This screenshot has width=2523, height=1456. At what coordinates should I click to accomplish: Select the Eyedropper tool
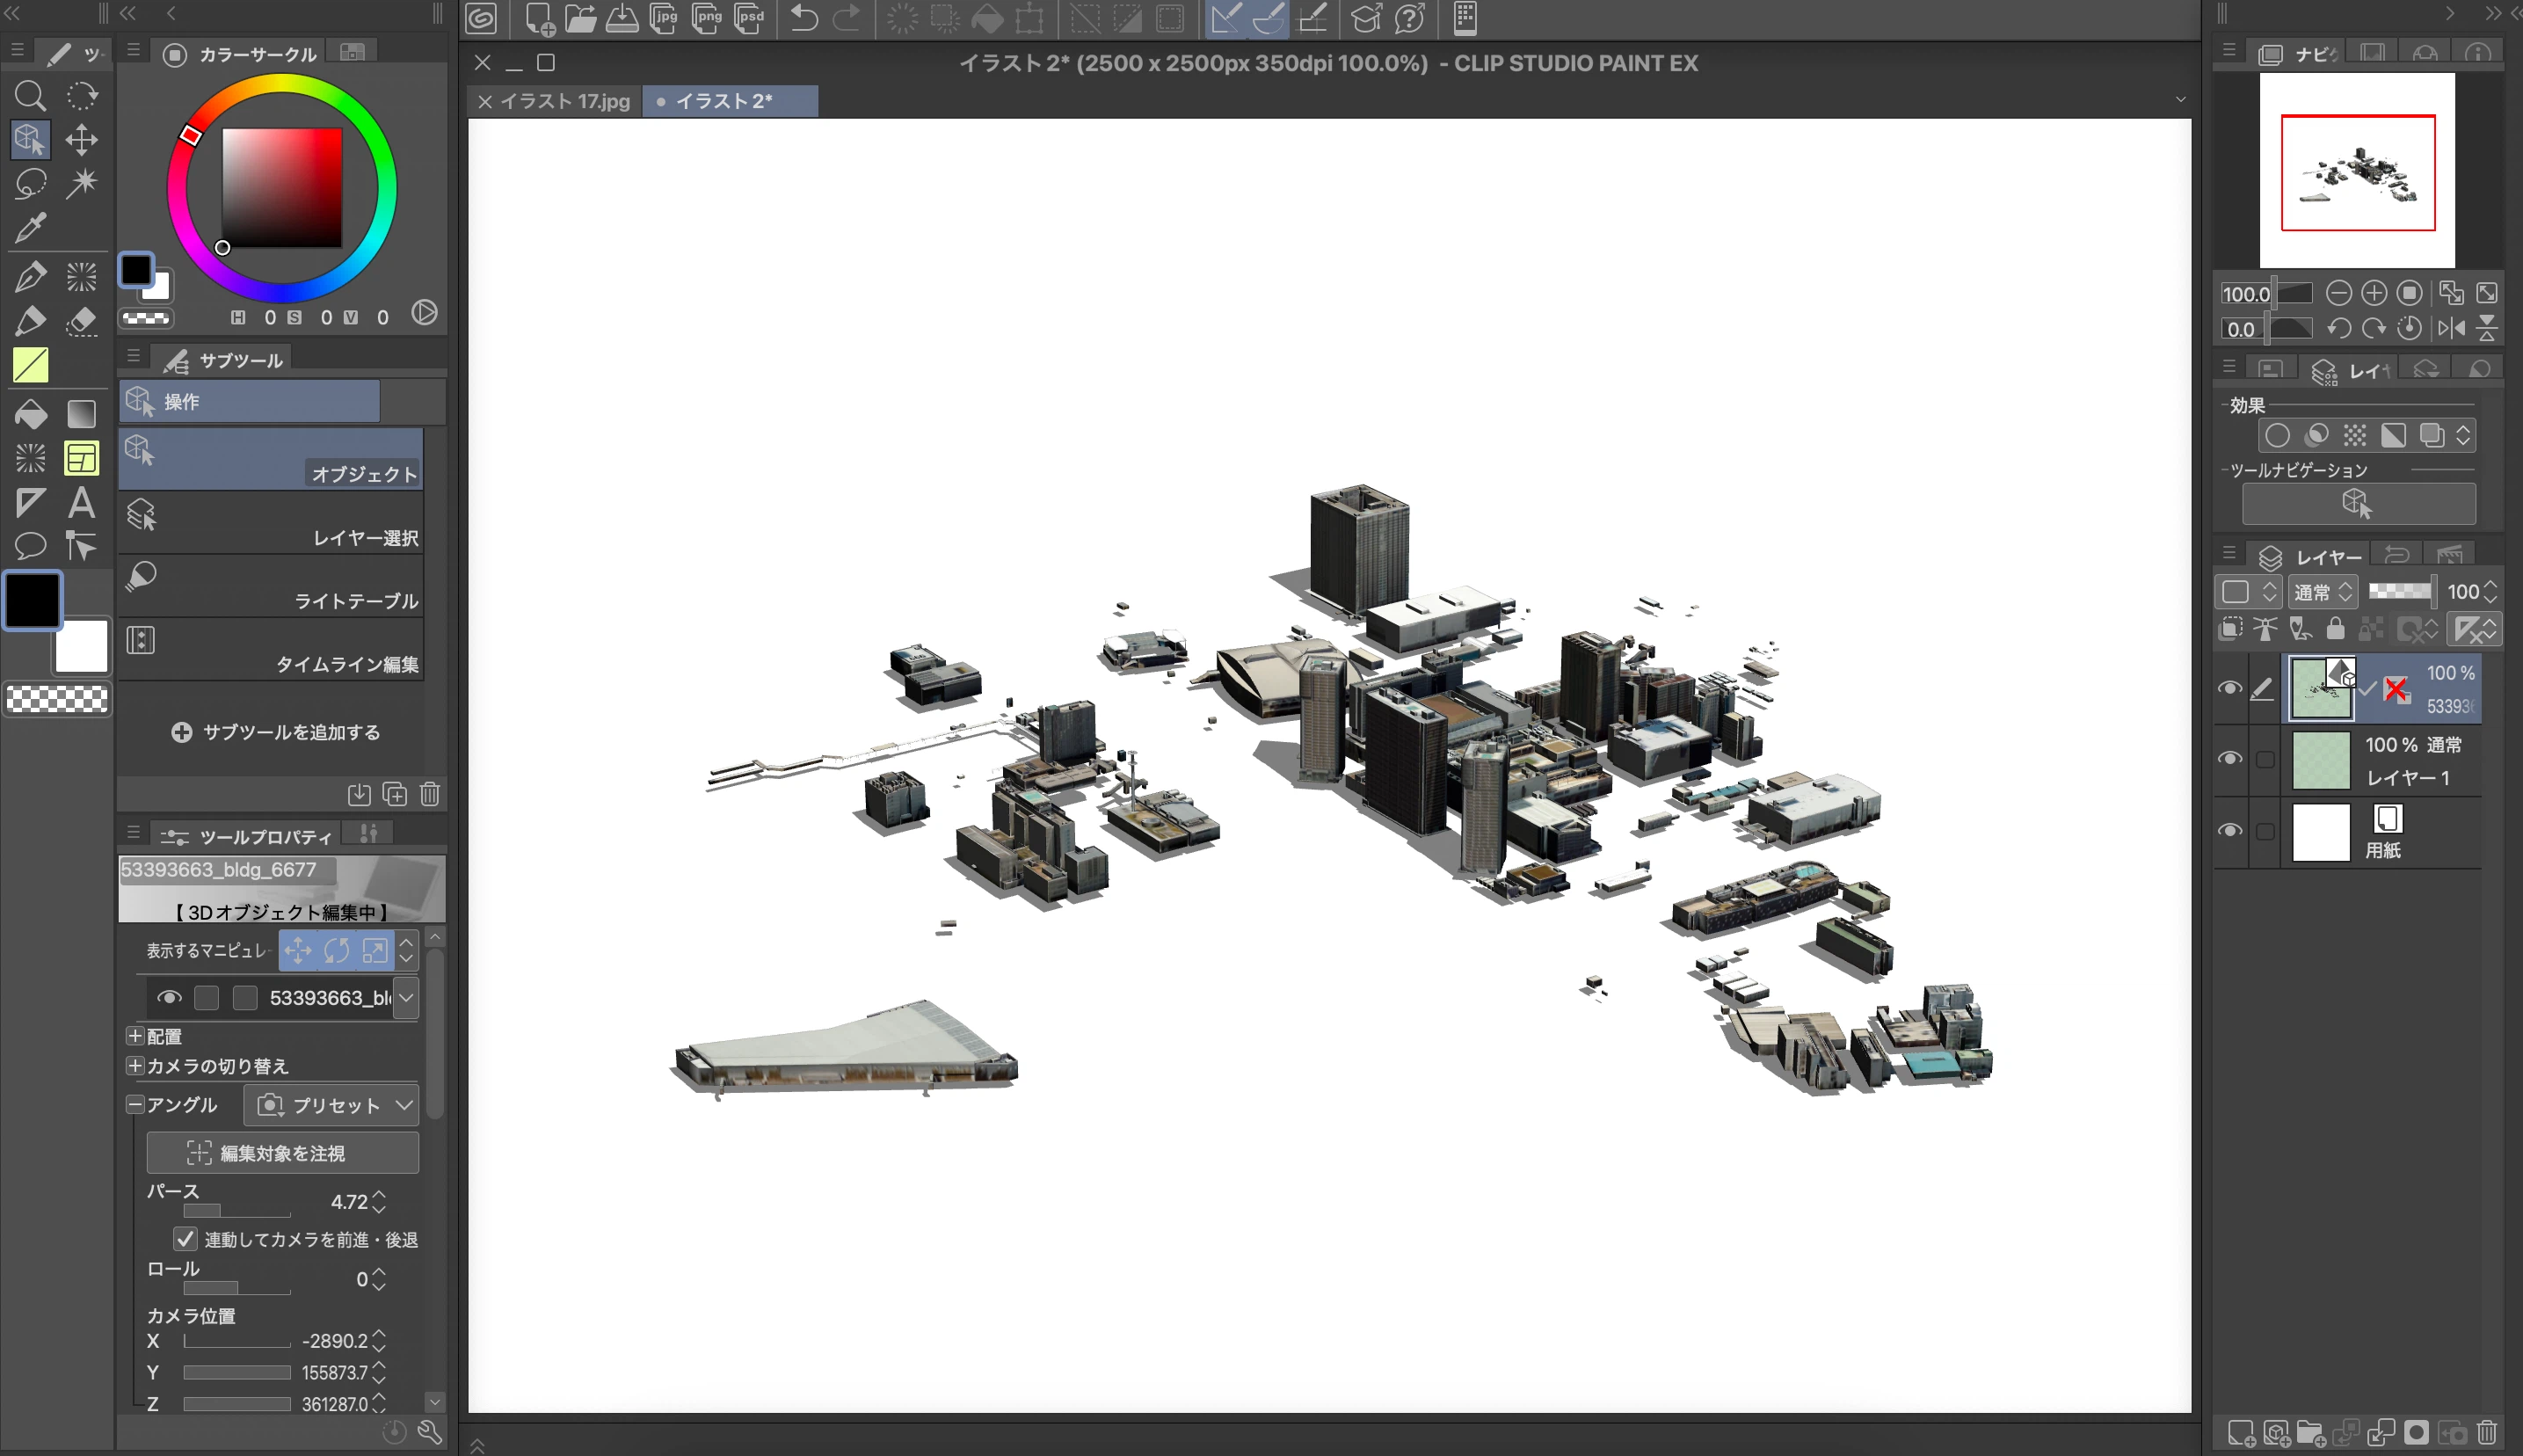click(30, 227)
